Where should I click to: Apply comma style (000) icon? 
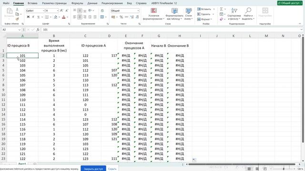(127, 17)
